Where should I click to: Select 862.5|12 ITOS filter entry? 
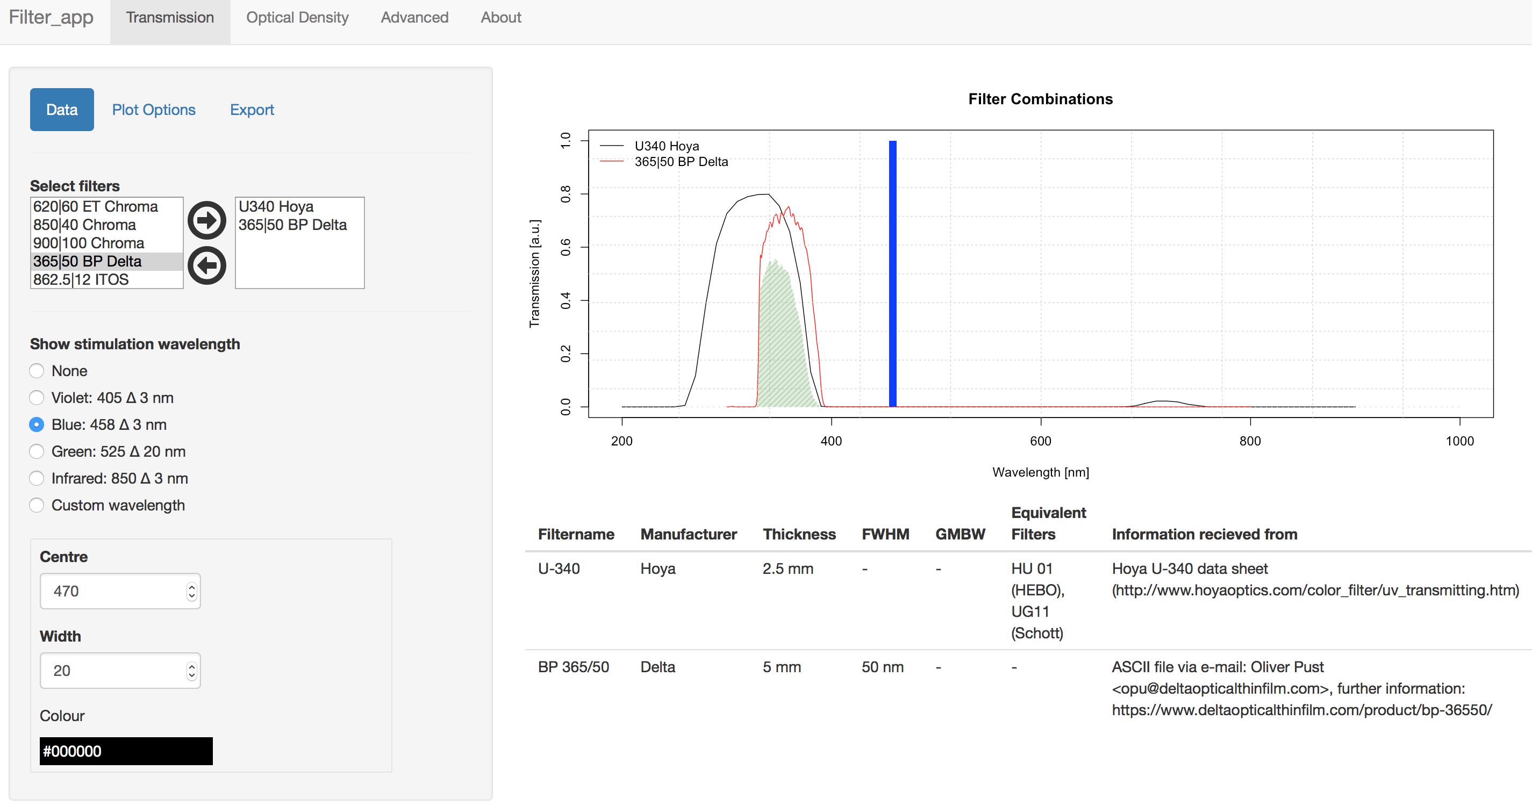coord(81,279)
